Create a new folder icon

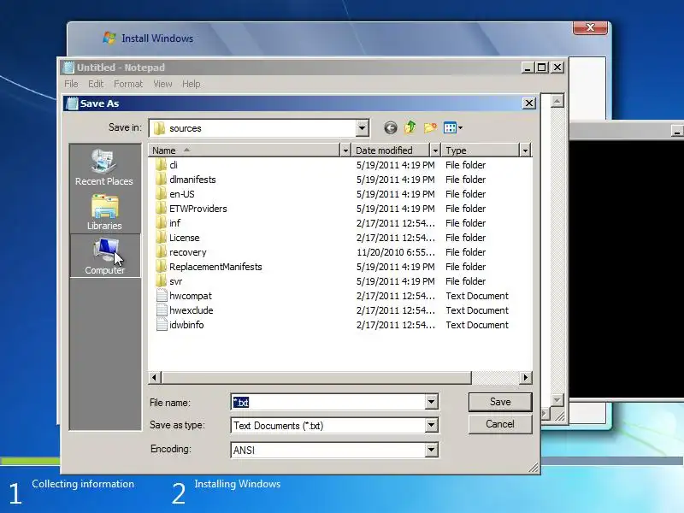click(x=430, y=127)
